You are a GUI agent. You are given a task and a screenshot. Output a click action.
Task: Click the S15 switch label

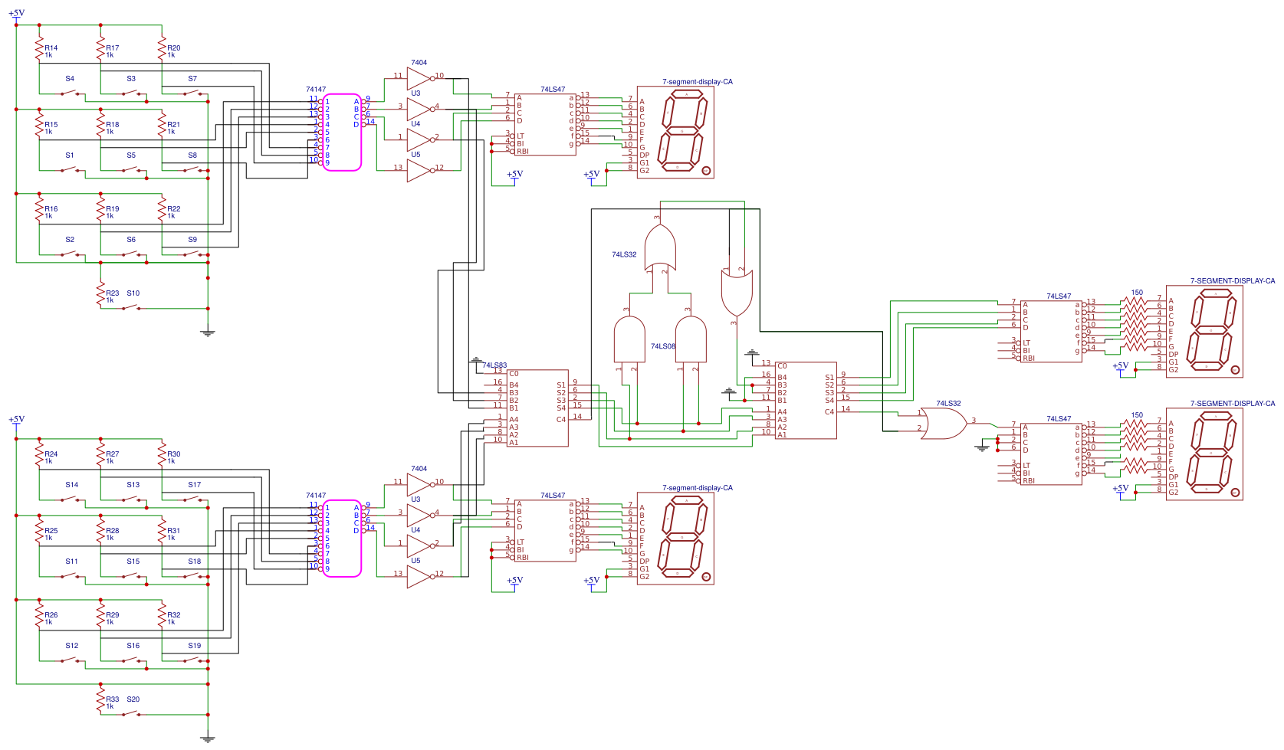(x=133, y=561)
